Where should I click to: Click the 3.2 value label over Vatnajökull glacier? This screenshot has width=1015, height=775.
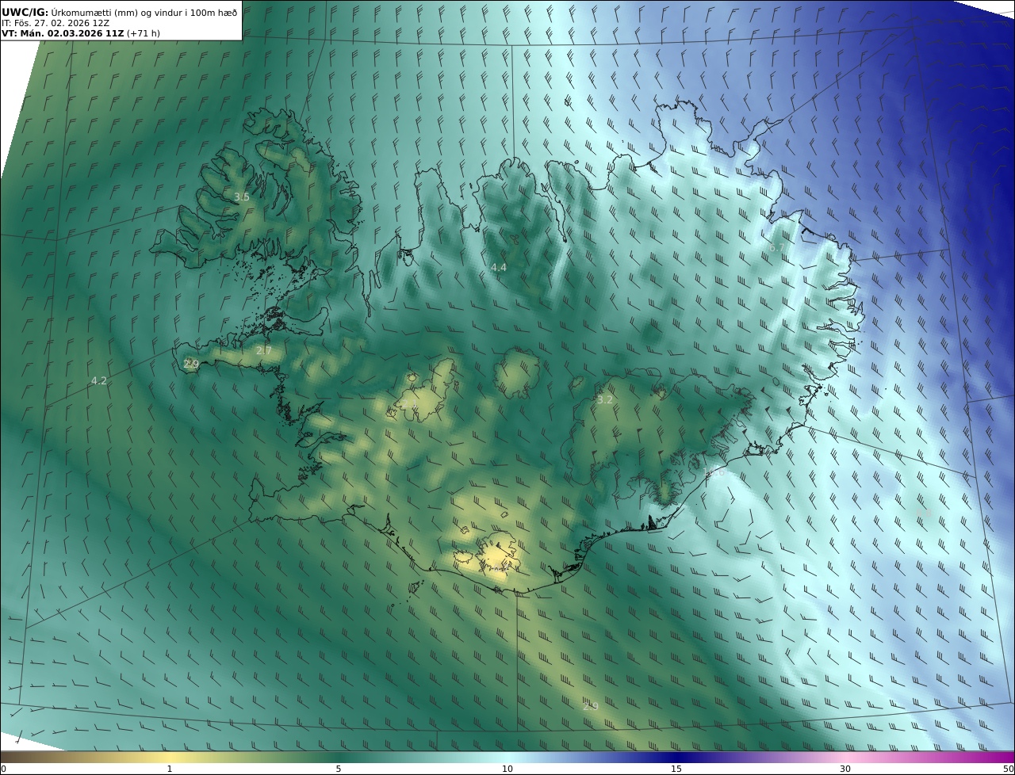(x=604, y=400)
